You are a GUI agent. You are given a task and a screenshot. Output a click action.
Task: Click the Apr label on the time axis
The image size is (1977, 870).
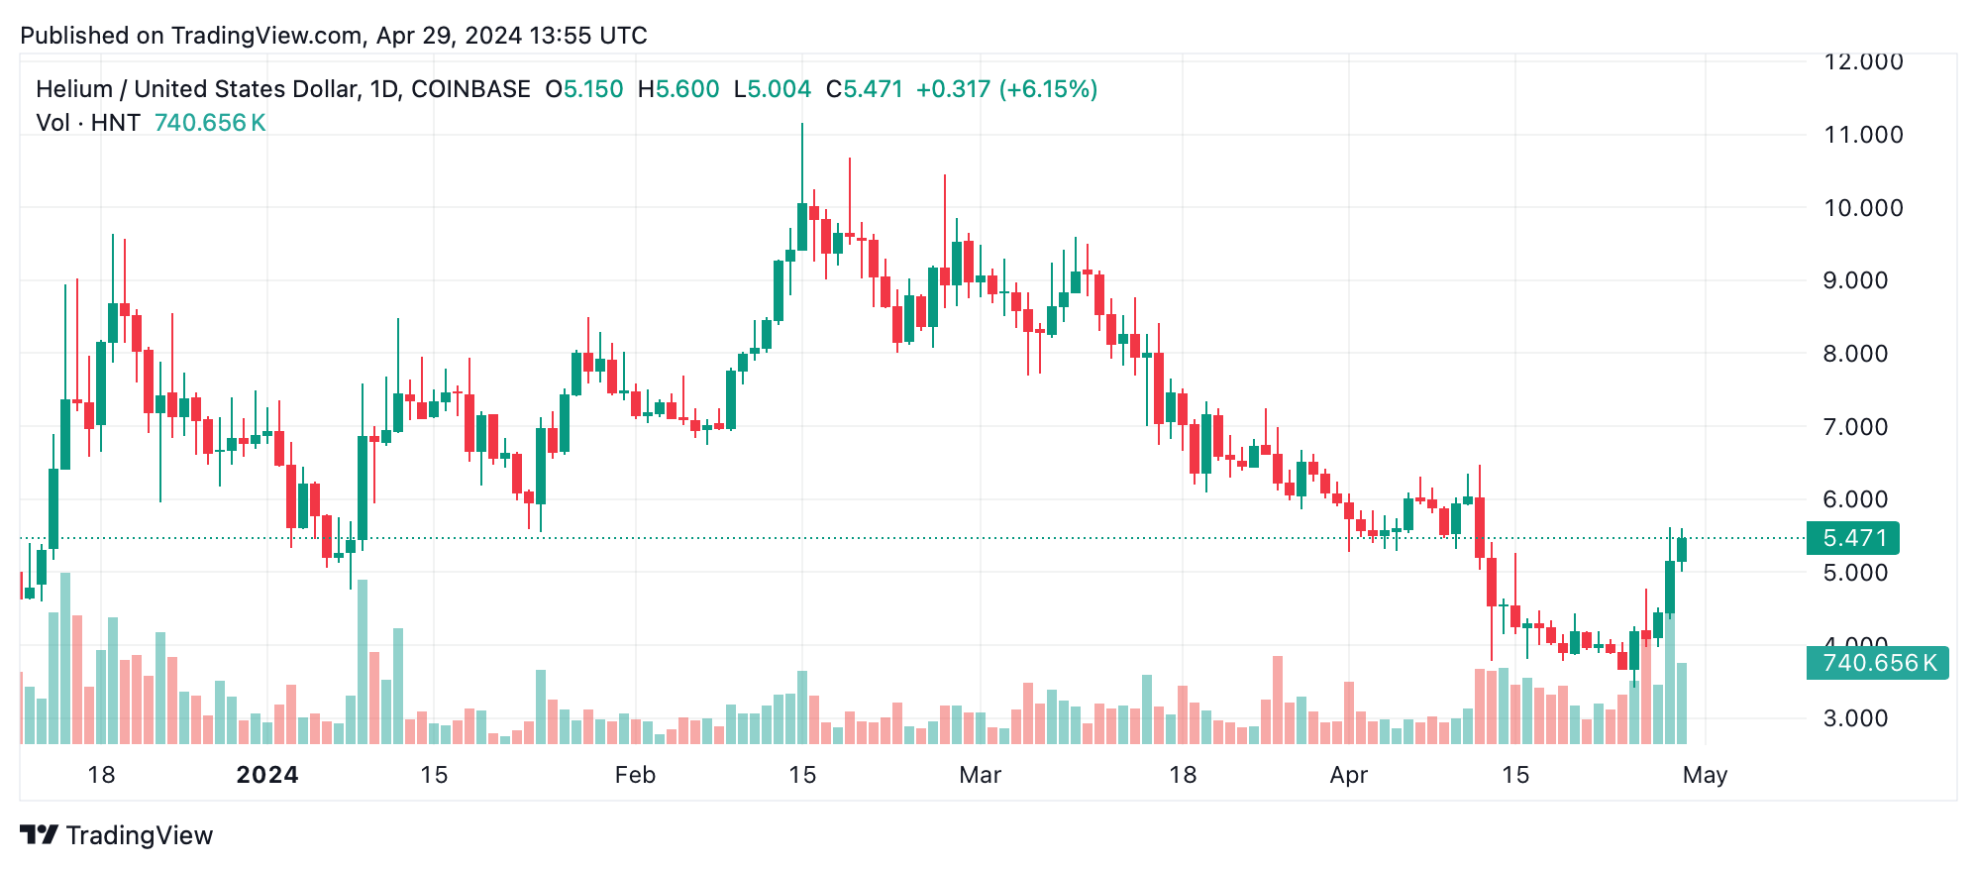pos(1348,775)
